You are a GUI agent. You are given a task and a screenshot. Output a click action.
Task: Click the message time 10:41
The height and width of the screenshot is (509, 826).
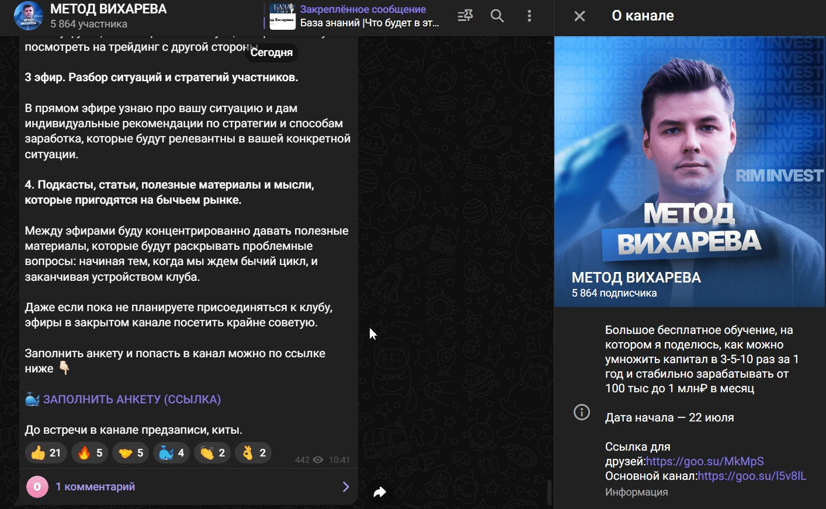(339, 460)
